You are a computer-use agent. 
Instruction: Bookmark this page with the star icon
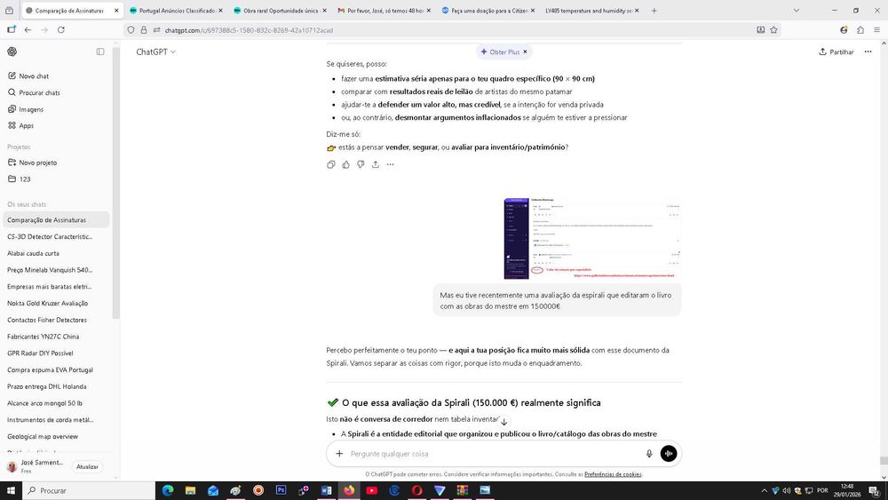coord(773,30)
